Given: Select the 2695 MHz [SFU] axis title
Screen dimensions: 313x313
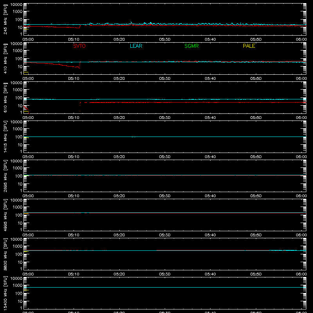Looking at the screenshot, I should coord(5,176).
